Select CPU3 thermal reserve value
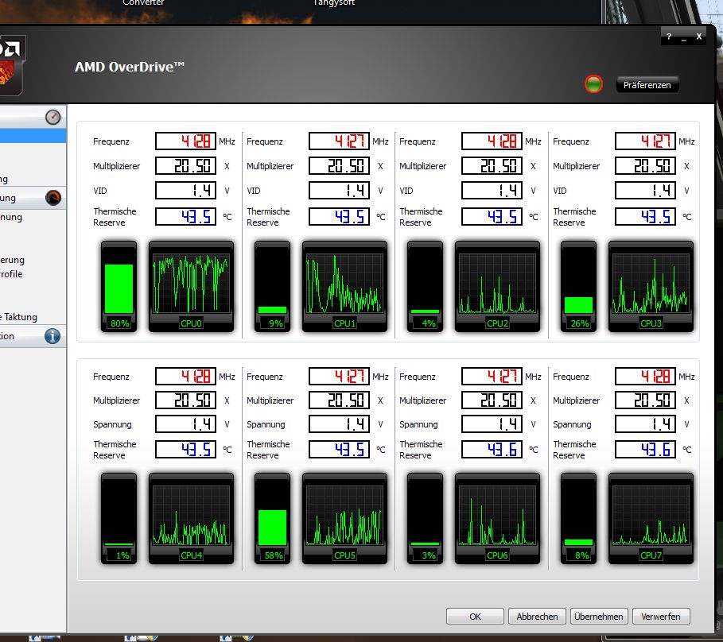723x642 pixels. (645, 216)
